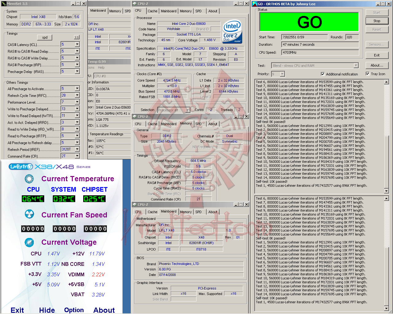Open About tab in top CPU-Z window
The height and width of the screenshot is (314, 393).
point(213,11)
